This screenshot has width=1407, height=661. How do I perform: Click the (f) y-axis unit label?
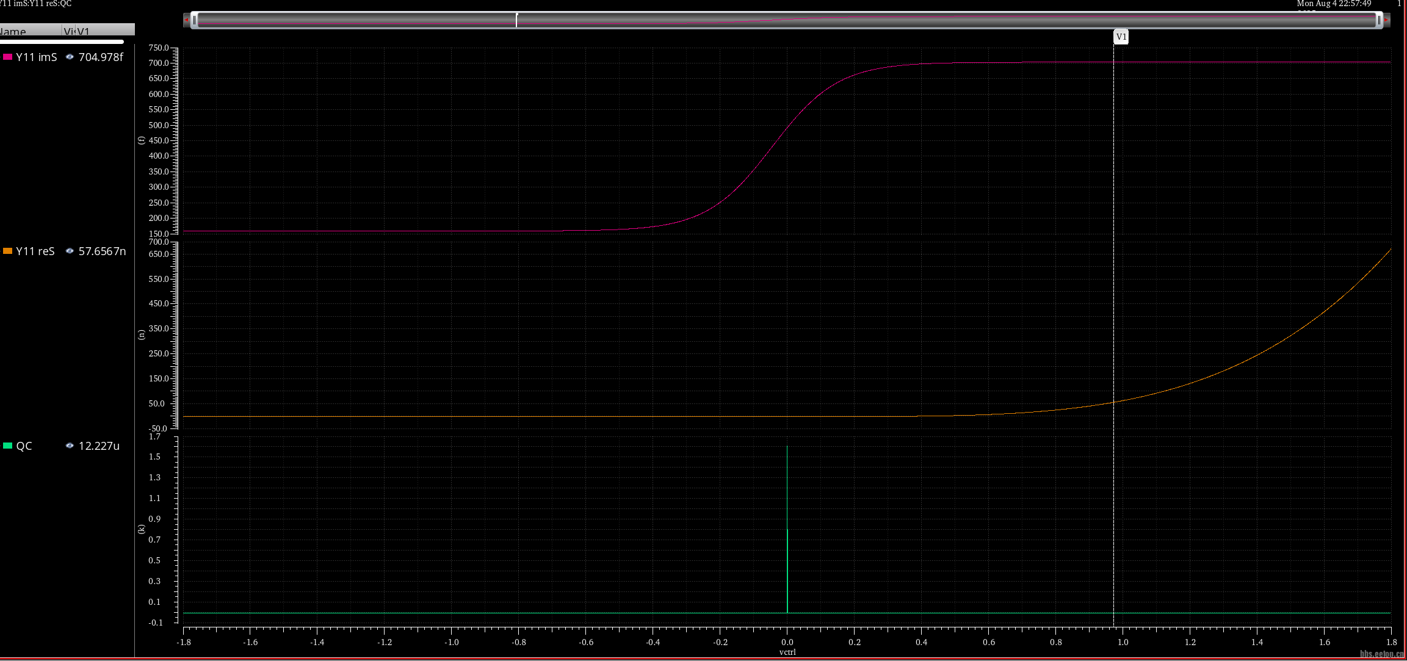click(142, 140)
